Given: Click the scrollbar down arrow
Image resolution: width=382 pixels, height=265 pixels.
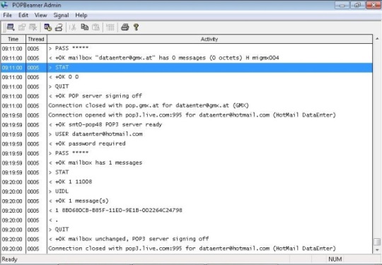Looking at the screenshot, I should pyautogui.click(x=377, y=250).
